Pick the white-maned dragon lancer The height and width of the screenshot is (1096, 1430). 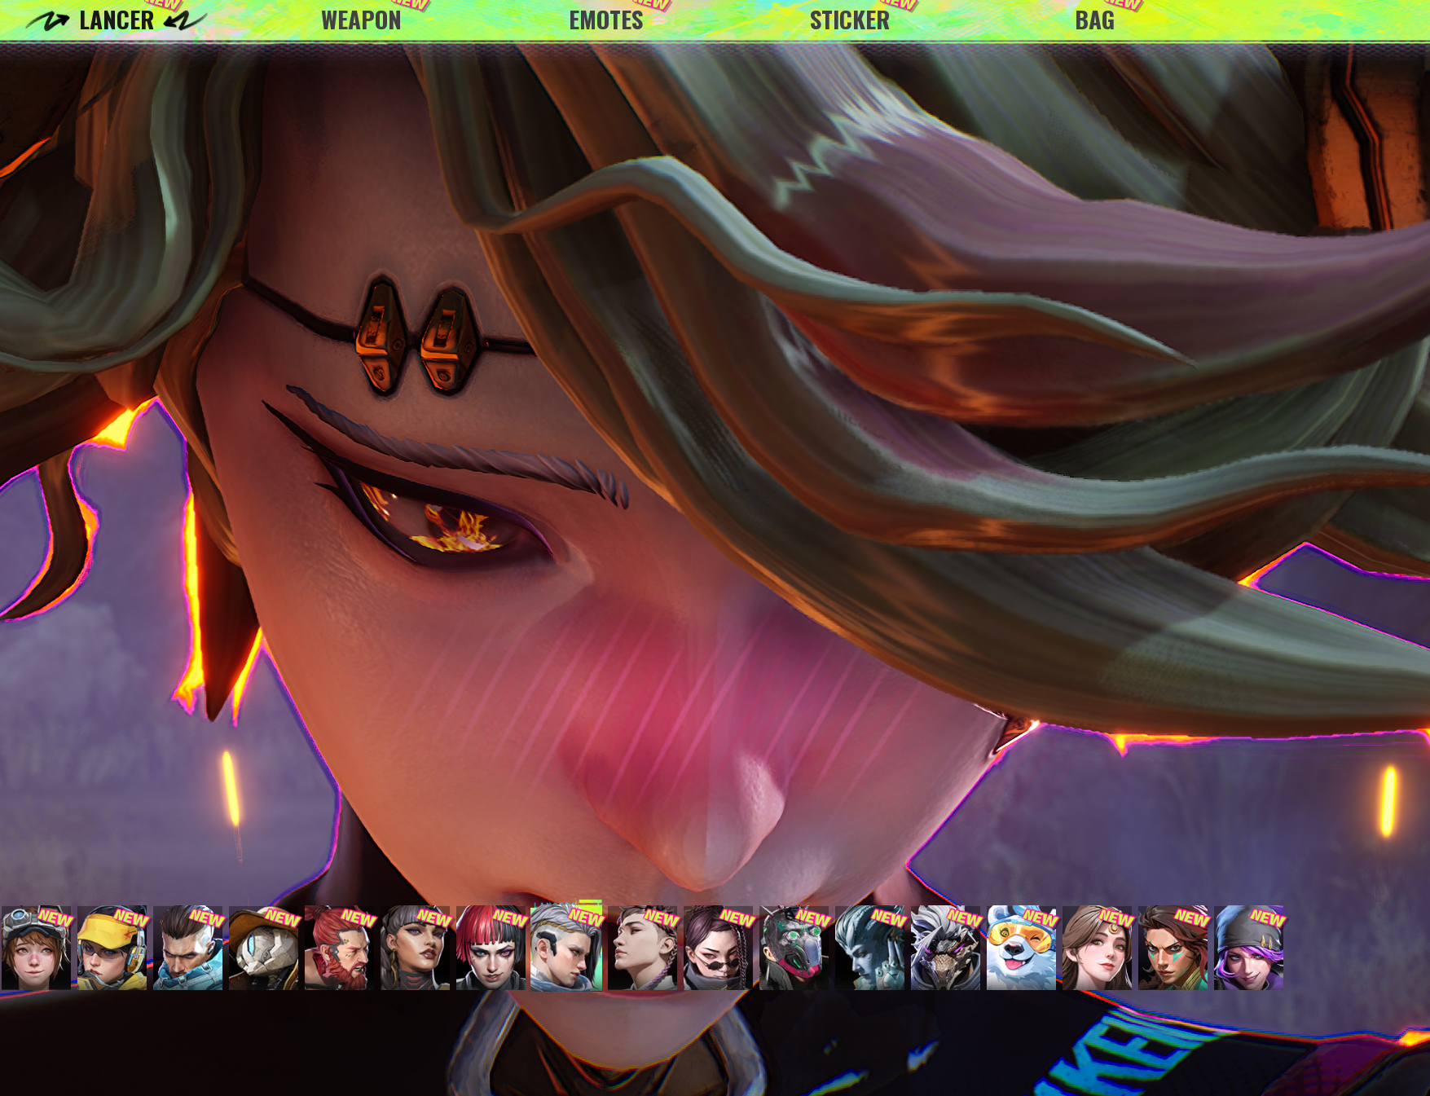[945, 948]
